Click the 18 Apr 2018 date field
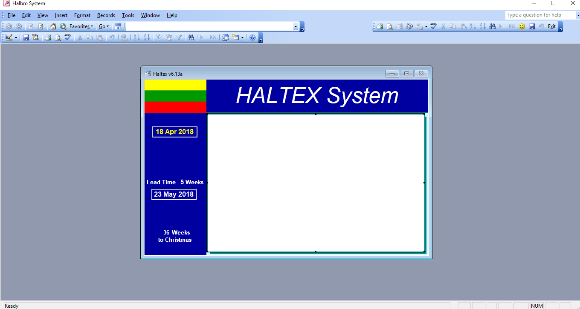 click(x=175, y=132)
